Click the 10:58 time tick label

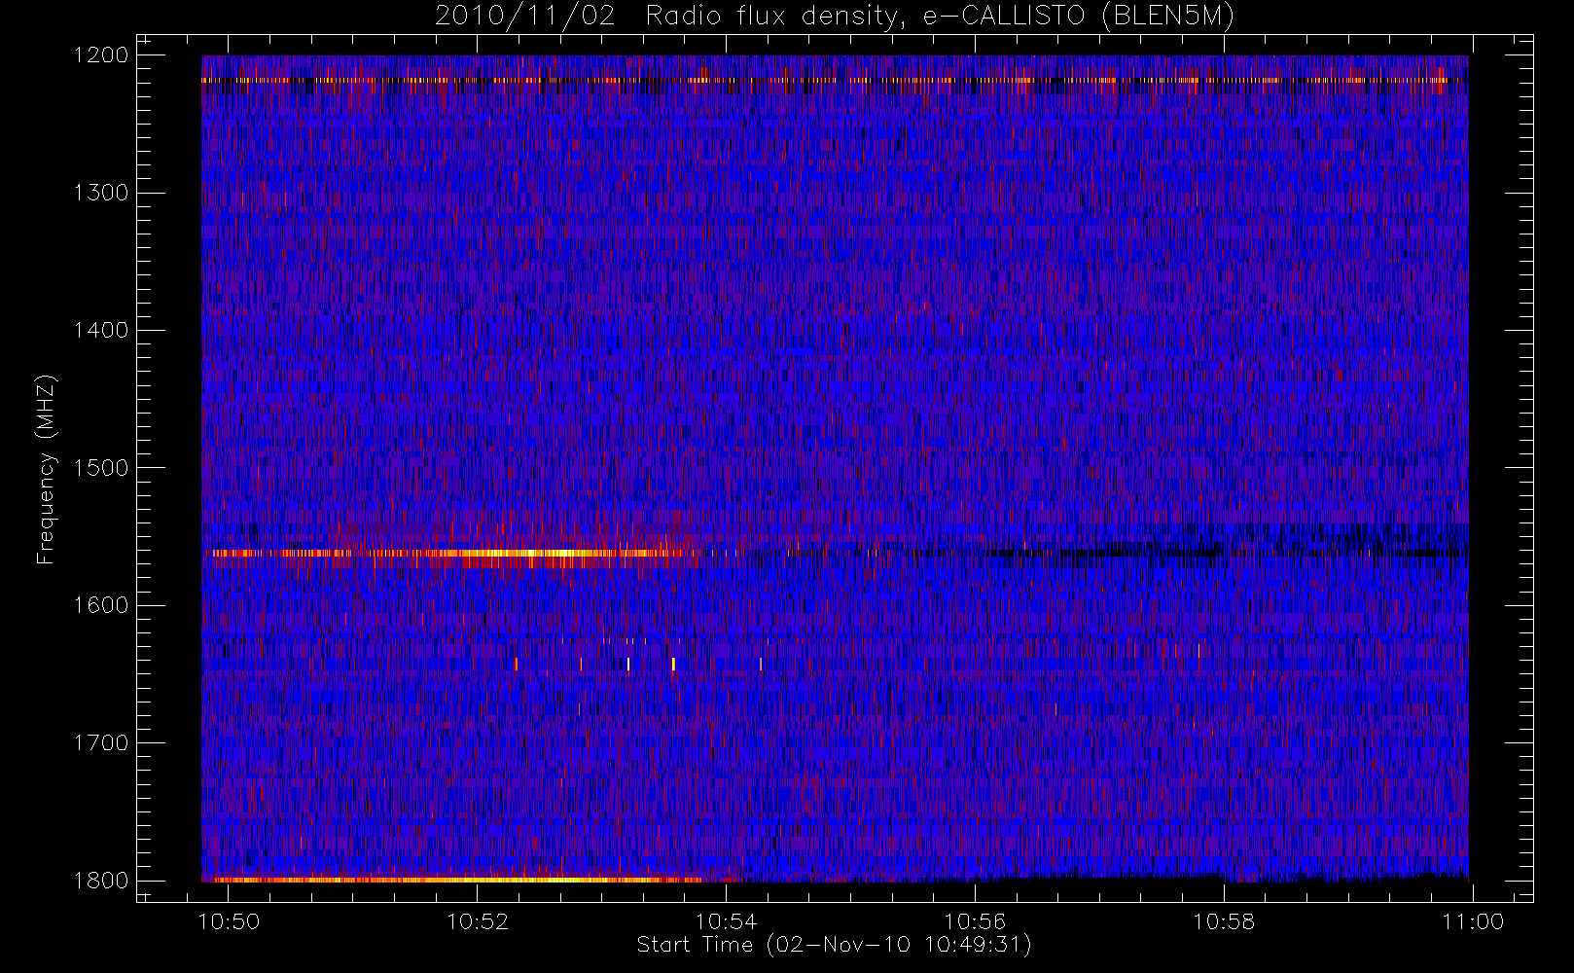click(x=1224, y=921)
